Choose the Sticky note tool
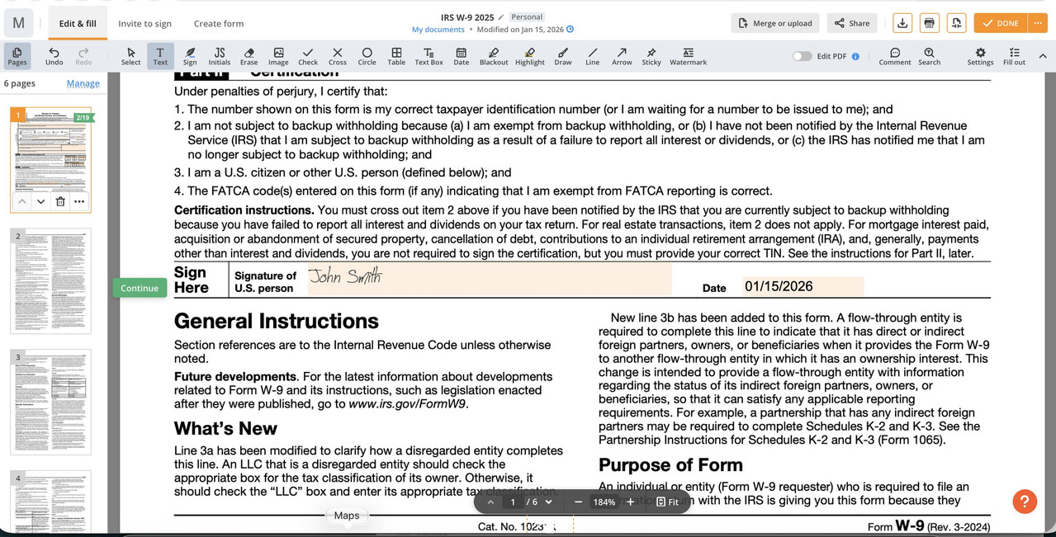 point(651,54)
